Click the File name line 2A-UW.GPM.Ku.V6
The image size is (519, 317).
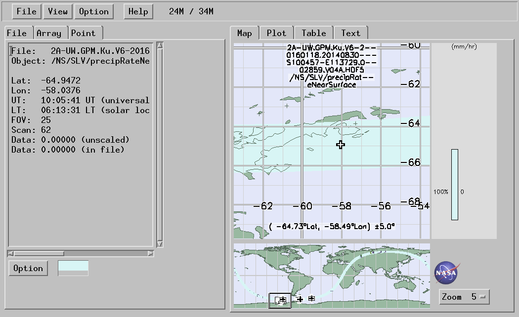[81, 51]
